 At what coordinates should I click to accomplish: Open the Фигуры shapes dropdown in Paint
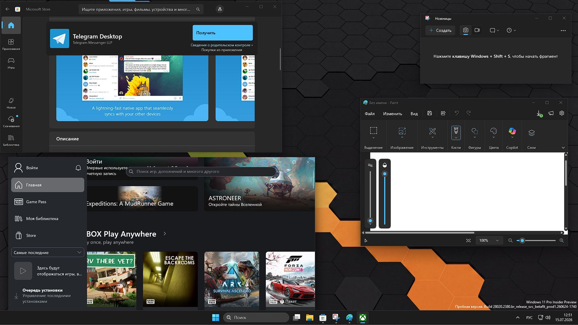(474, 133)
